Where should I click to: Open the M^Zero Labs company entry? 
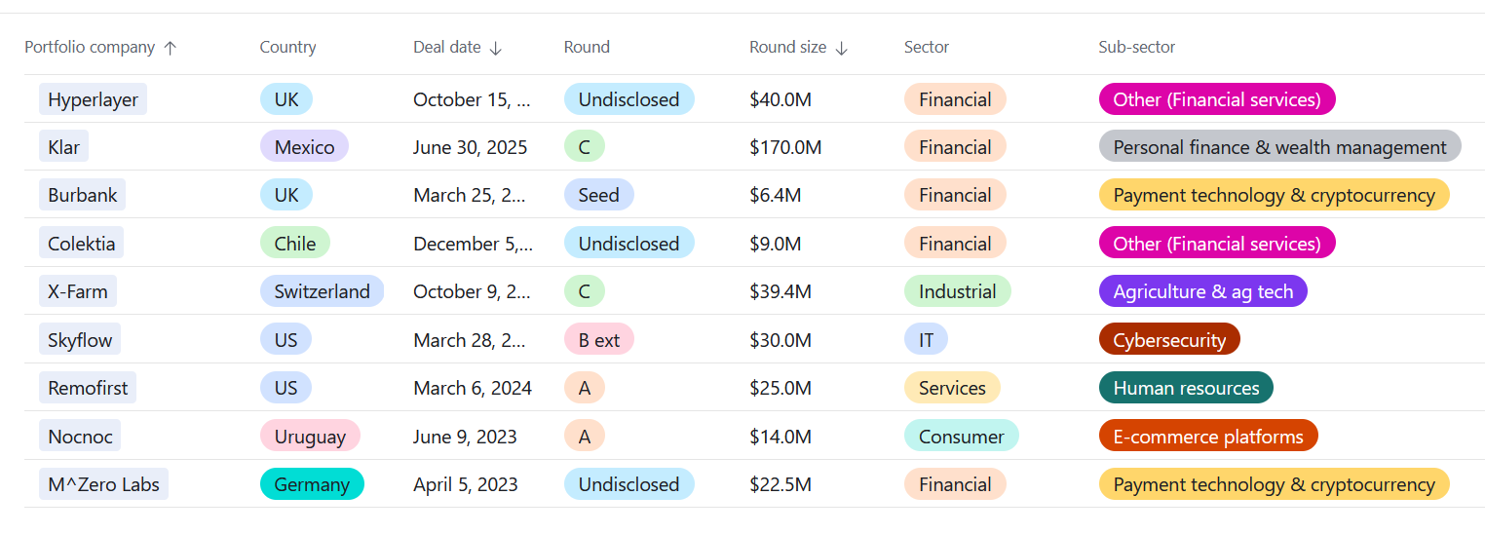click(x=103, y=484)
